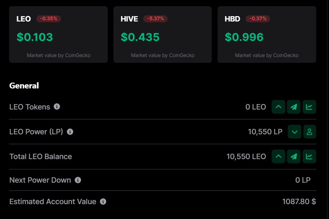Image resolution: width=329 pixels, height=219 pixels.
Task: Click the HBD -0.37% change badge
Action: point(258,19)
